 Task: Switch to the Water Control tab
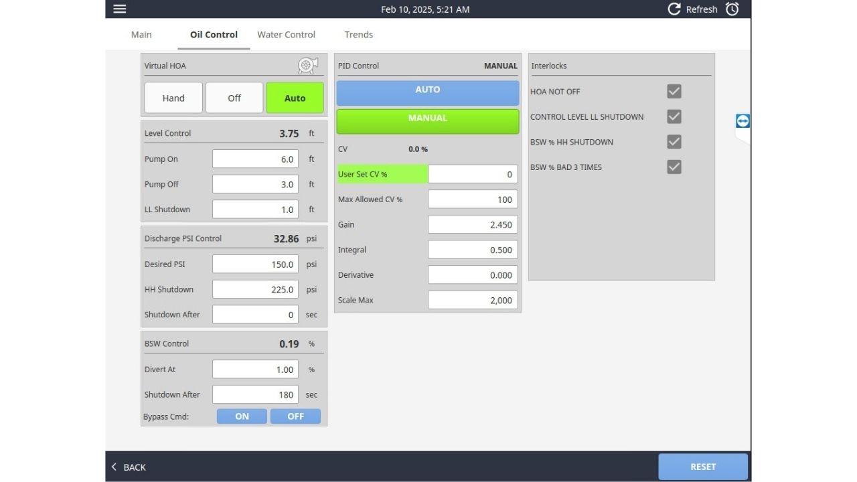pyautogui.click(x=286, y=35)
